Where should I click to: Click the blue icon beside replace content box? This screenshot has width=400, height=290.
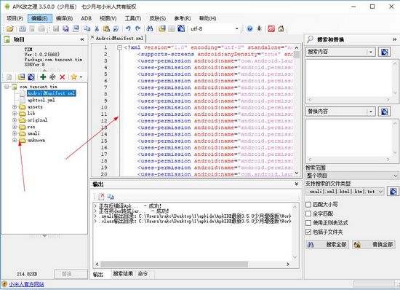tap(385, 111)
